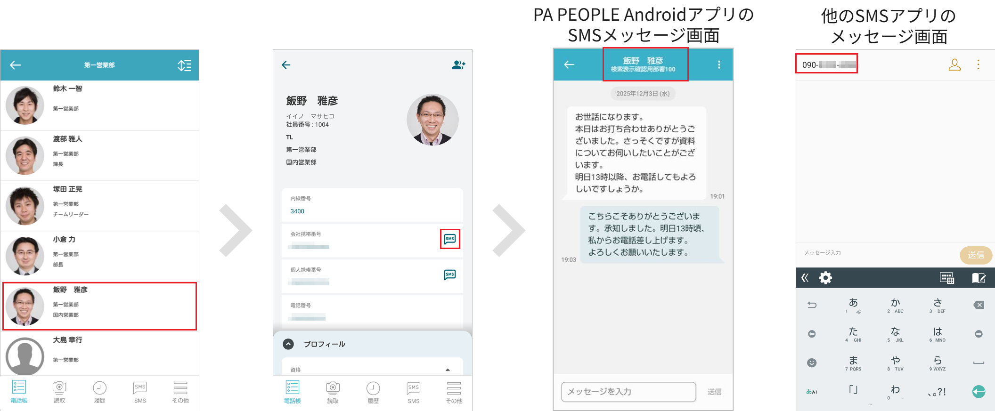
Task: Open 電話帳 tab on profile screen
Action: coord(293,392)
